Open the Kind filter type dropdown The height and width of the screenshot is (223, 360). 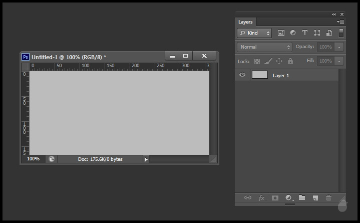pyautogui.click(x=254, y=33)
